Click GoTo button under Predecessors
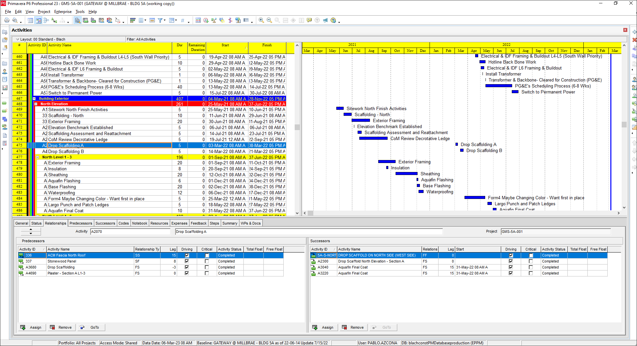The width and height of the screenshot is (637, 346). (91, 327)
